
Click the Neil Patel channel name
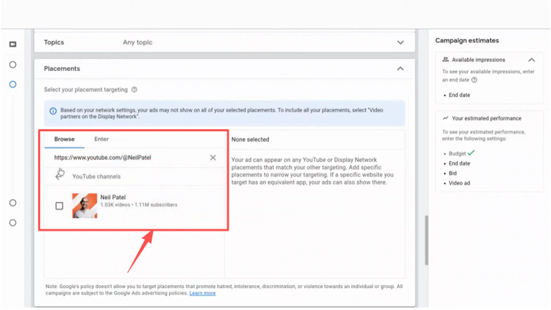(x=113, y=198)
